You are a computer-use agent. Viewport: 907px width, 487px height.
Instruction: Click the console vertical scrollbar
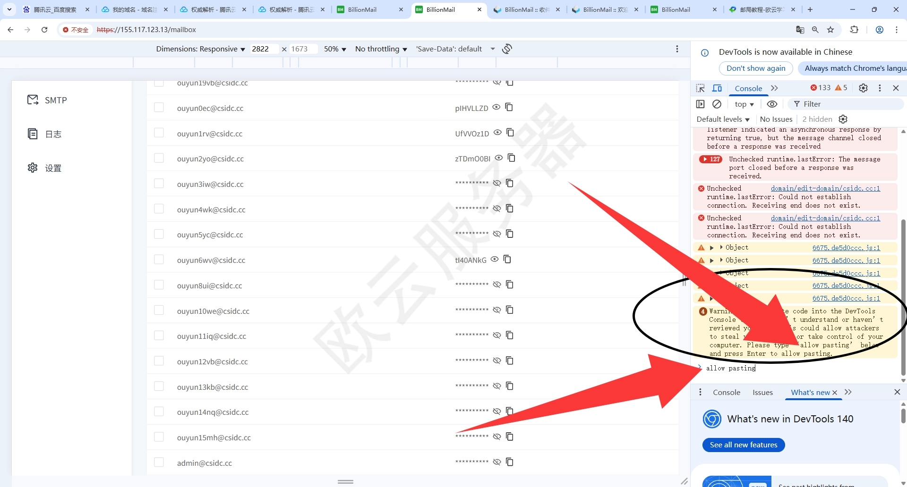(903, 293)
